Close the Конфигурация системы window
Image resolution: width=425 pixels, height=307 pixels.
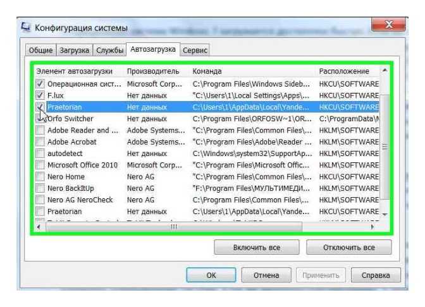pos(389,25)
